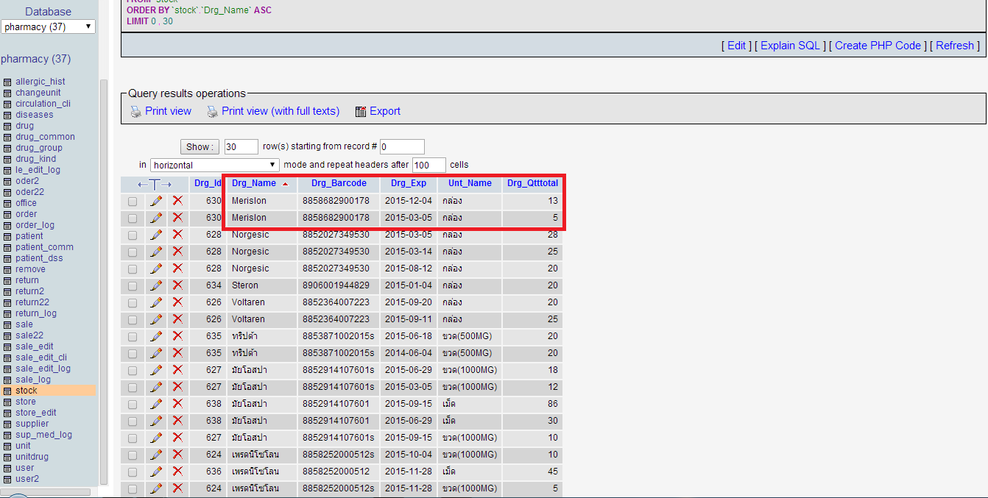Open Explain SQL link
This screenshot has width=988, height=498.
pos(790,46)
